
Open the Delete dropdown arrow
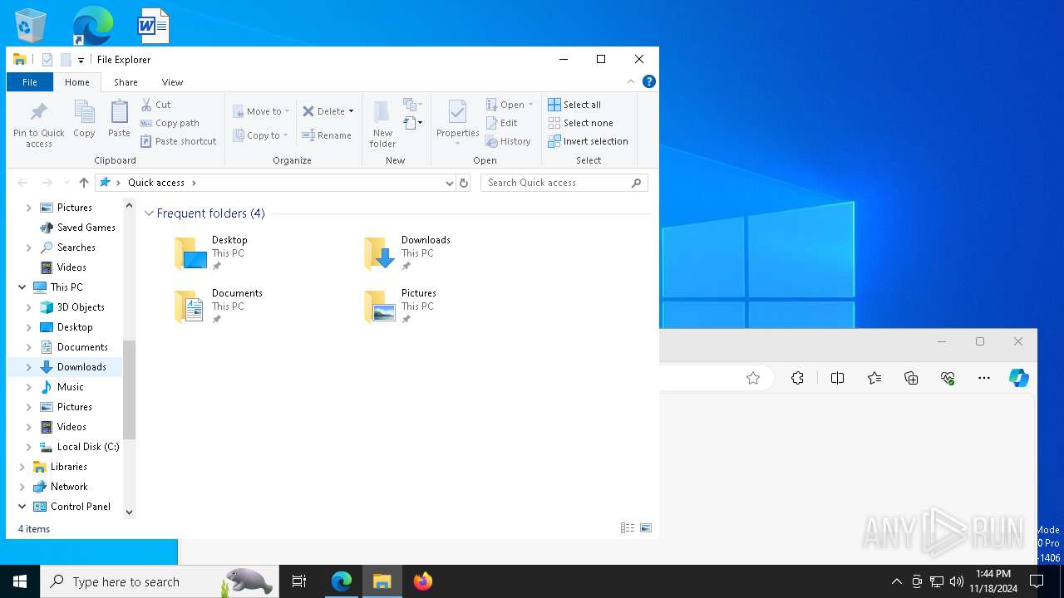[x=351, y=111]
